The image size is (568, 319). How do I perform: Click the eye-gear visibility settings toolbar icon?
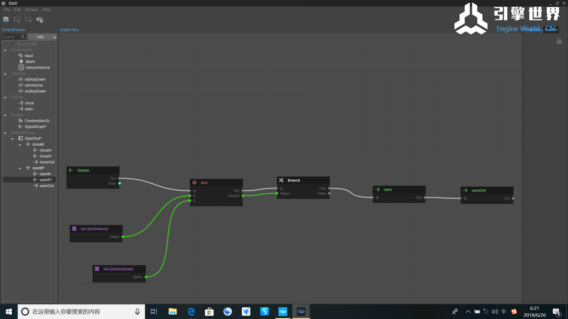pos(40,19)
